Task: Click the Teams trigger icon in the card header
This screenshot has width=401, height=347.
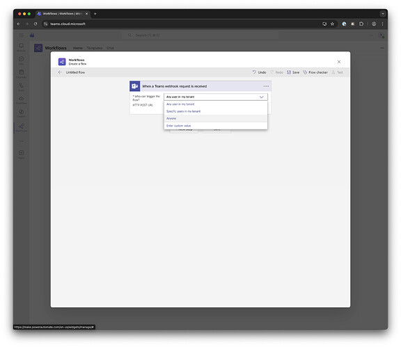Action: (x=135, y=86)
